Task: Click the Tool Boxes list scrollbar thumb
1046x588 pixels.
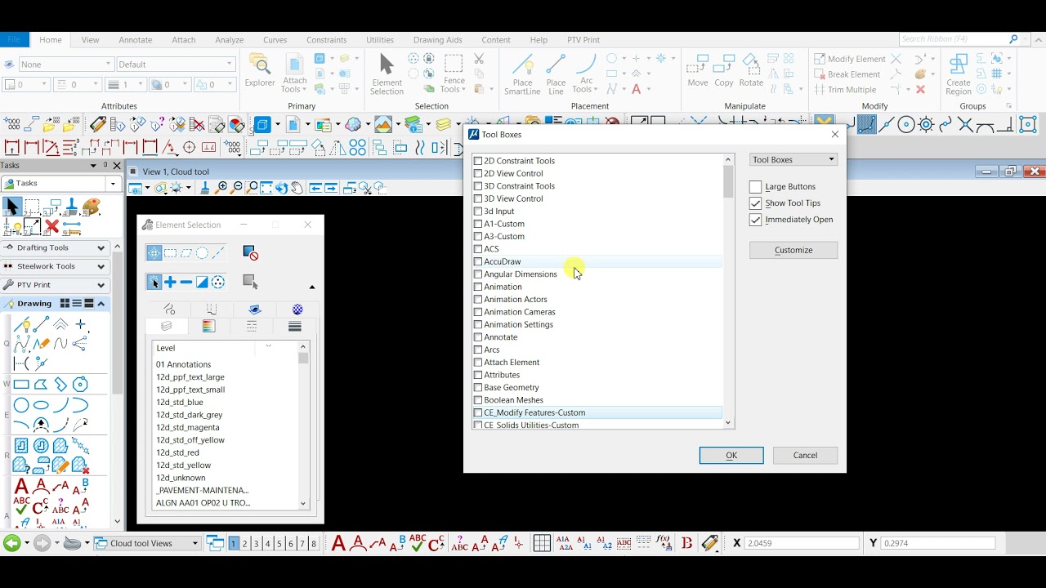Action: point(728,181)
